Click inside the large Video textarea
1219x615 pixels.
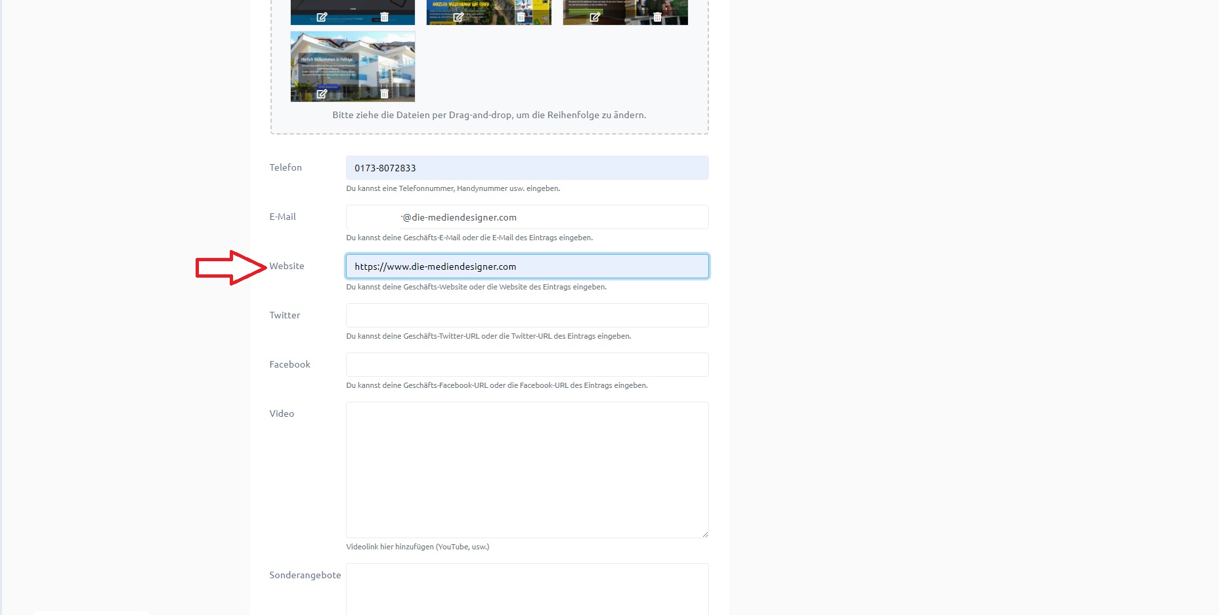526,469
